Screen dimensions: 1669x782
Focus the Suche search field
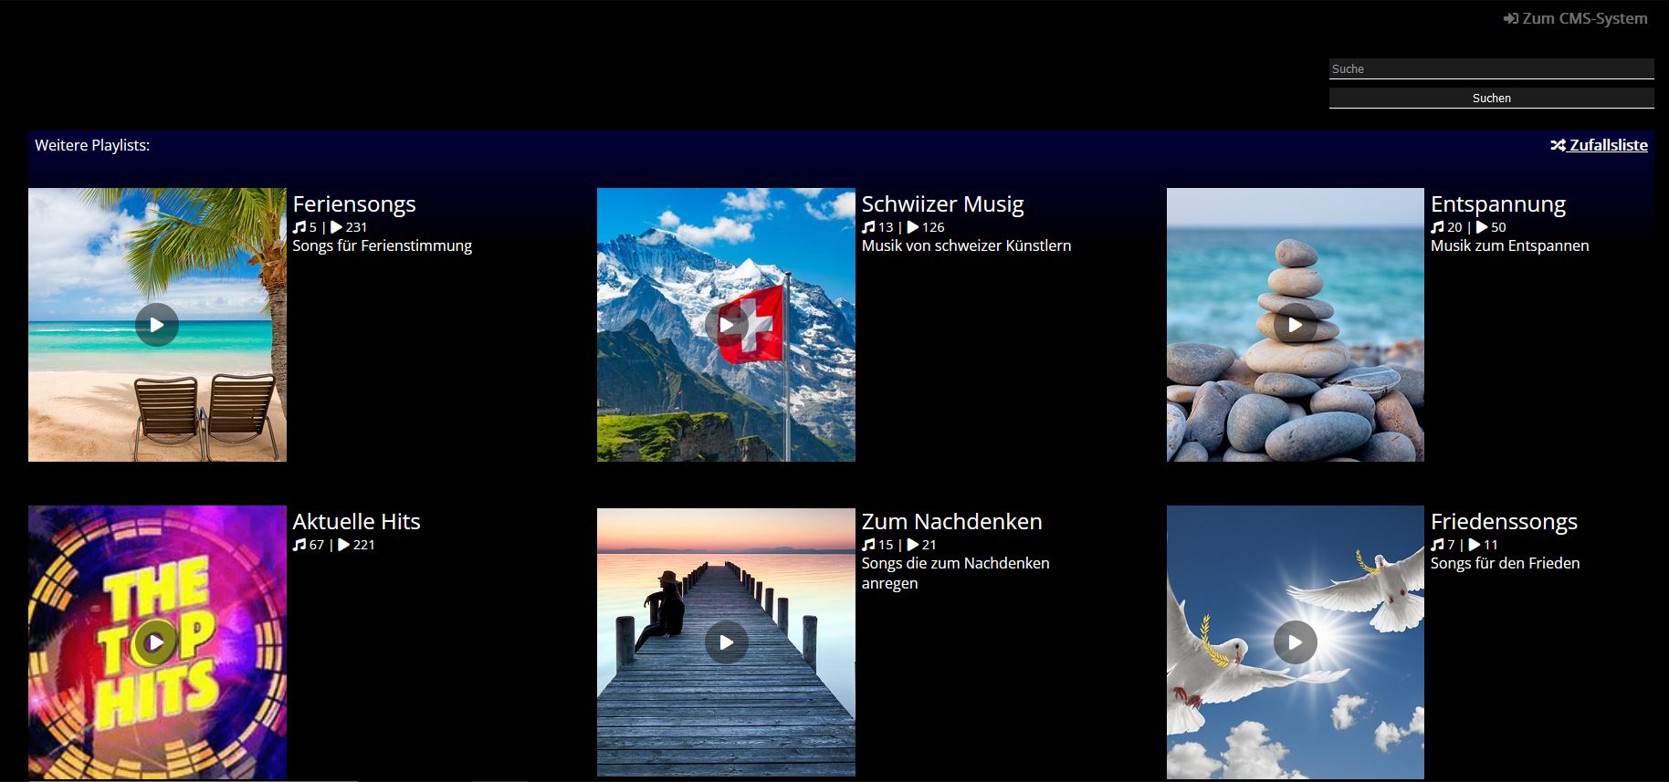1491,68
